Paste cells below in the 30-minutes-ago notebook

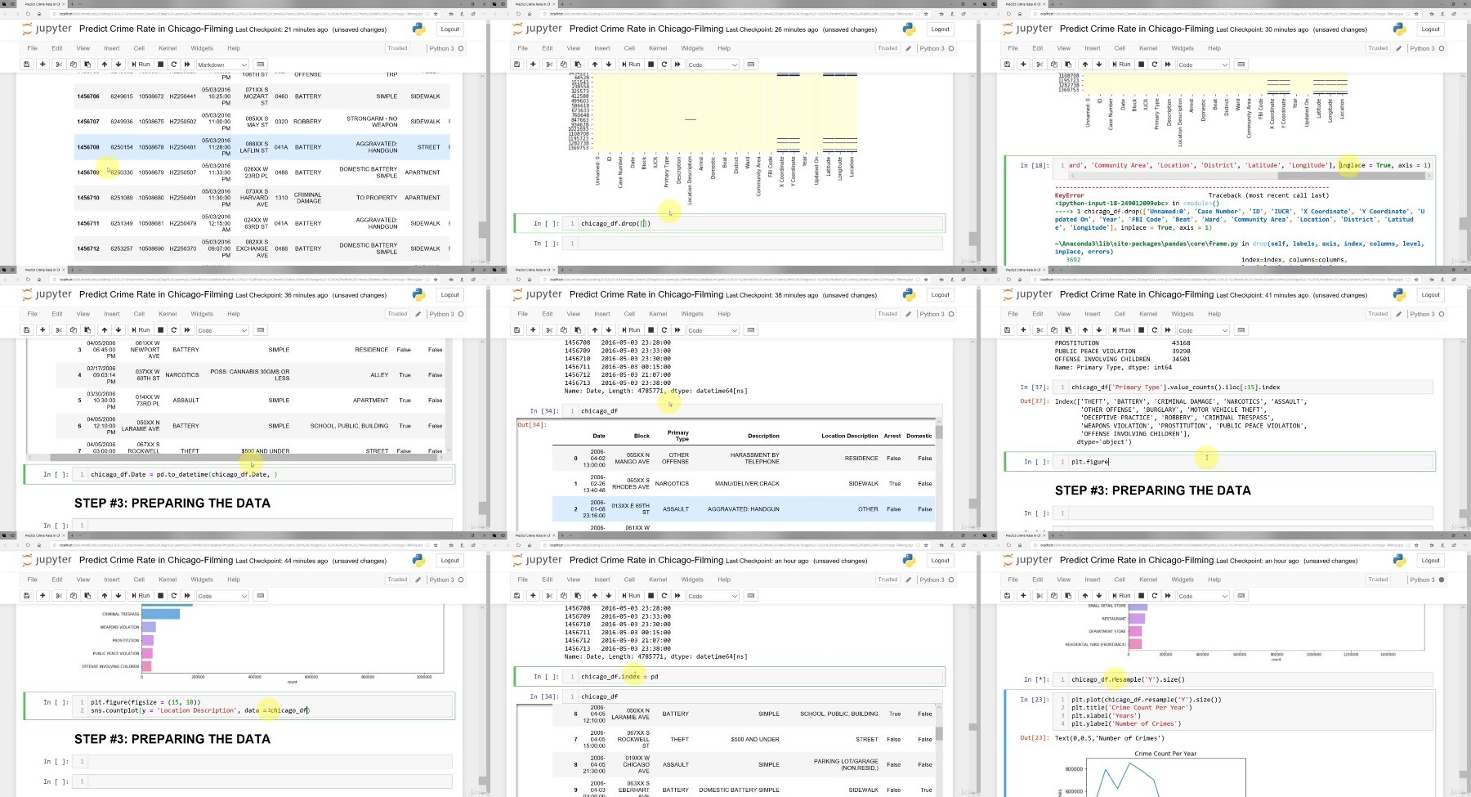(x=1068, y=64)
